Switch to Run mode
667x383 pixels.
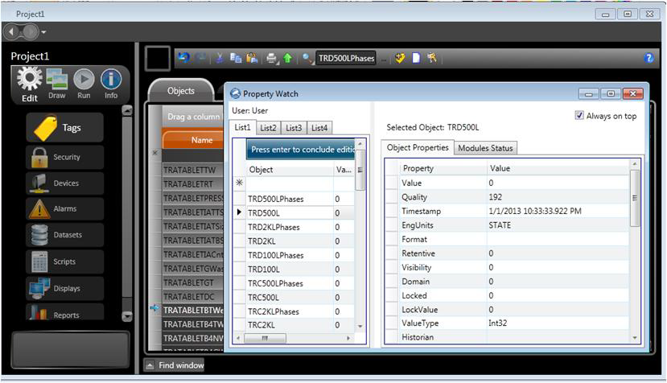pos(84,84)
